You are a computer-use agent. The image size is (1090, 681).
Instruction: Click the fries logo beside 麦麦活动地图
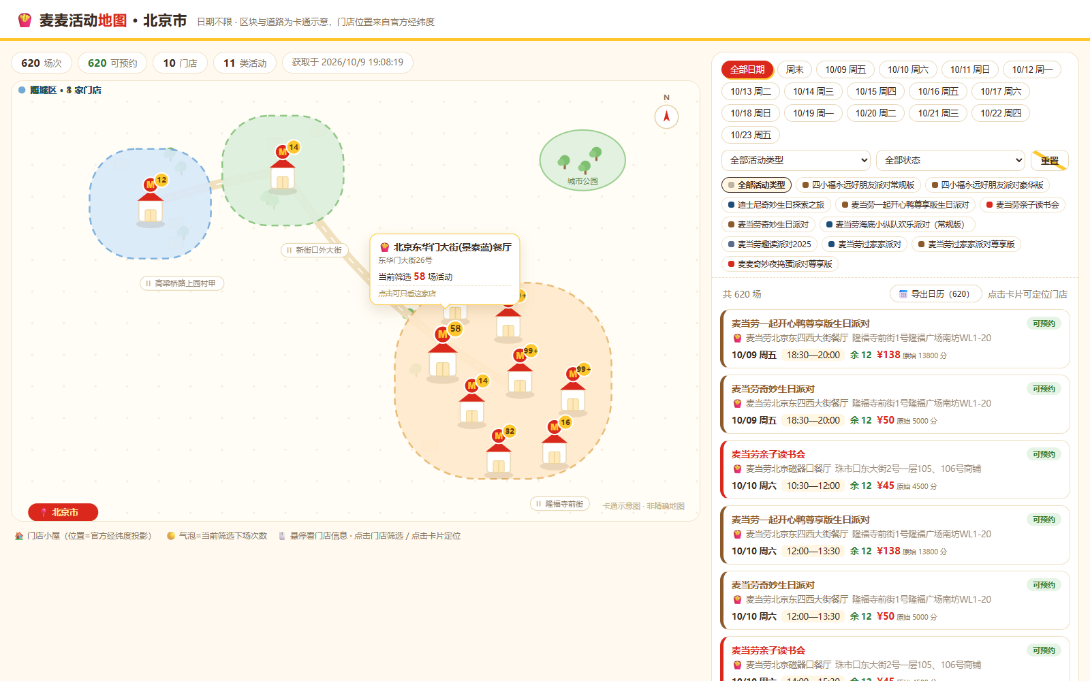click(25, 20)
